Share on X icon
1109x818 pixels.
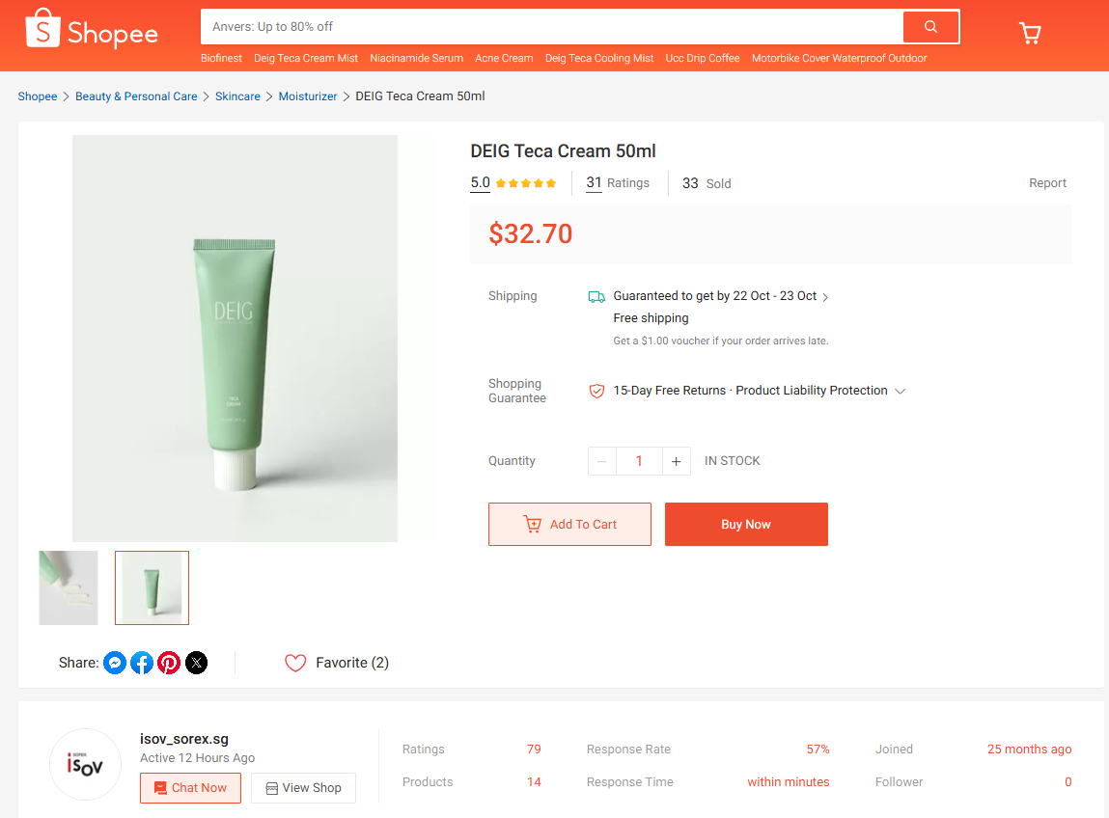point(196,663)
